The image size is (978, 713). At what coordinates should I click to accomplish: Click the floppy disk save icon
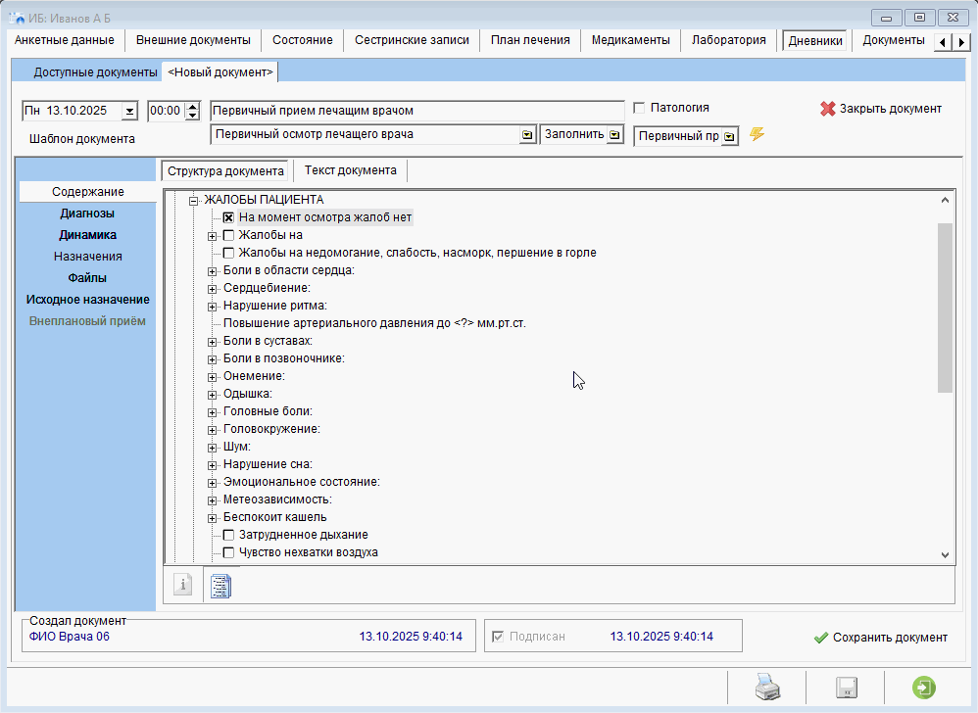[846, 689]
